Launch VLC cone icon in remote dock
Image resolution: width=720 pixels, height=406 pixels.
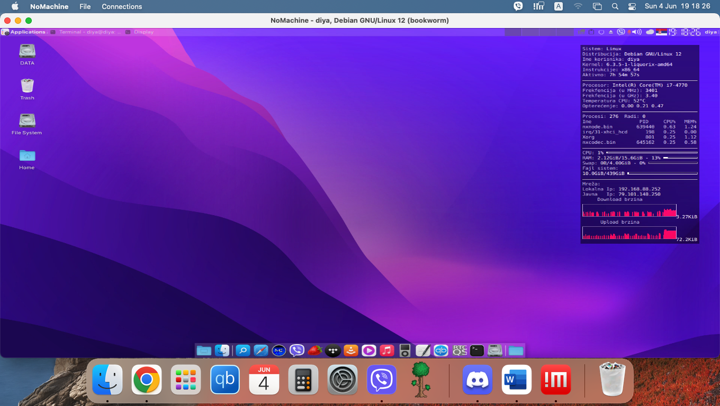click(351, 350)
